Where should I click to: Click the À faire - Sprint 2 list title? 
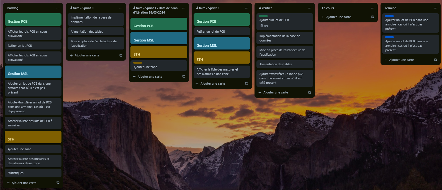pos(207,8)
